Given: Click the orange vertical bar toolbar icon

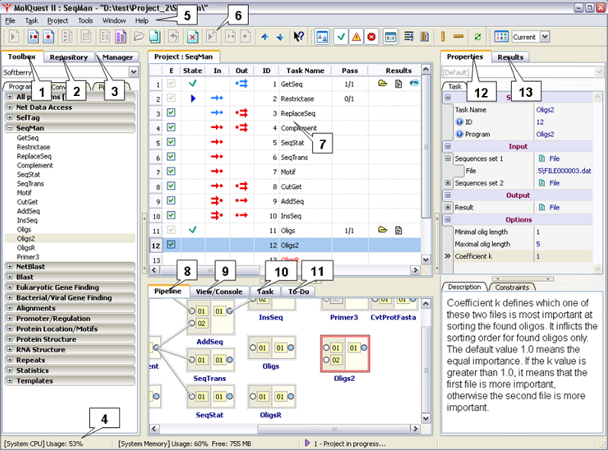Looking at the screenshot, I should pyautogui.click(x=442, y=37).
